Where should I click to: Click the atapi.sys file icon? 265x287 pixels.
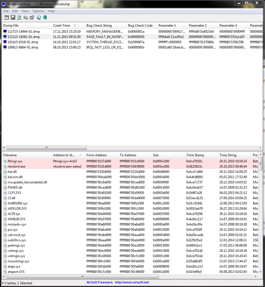(5, 266)
